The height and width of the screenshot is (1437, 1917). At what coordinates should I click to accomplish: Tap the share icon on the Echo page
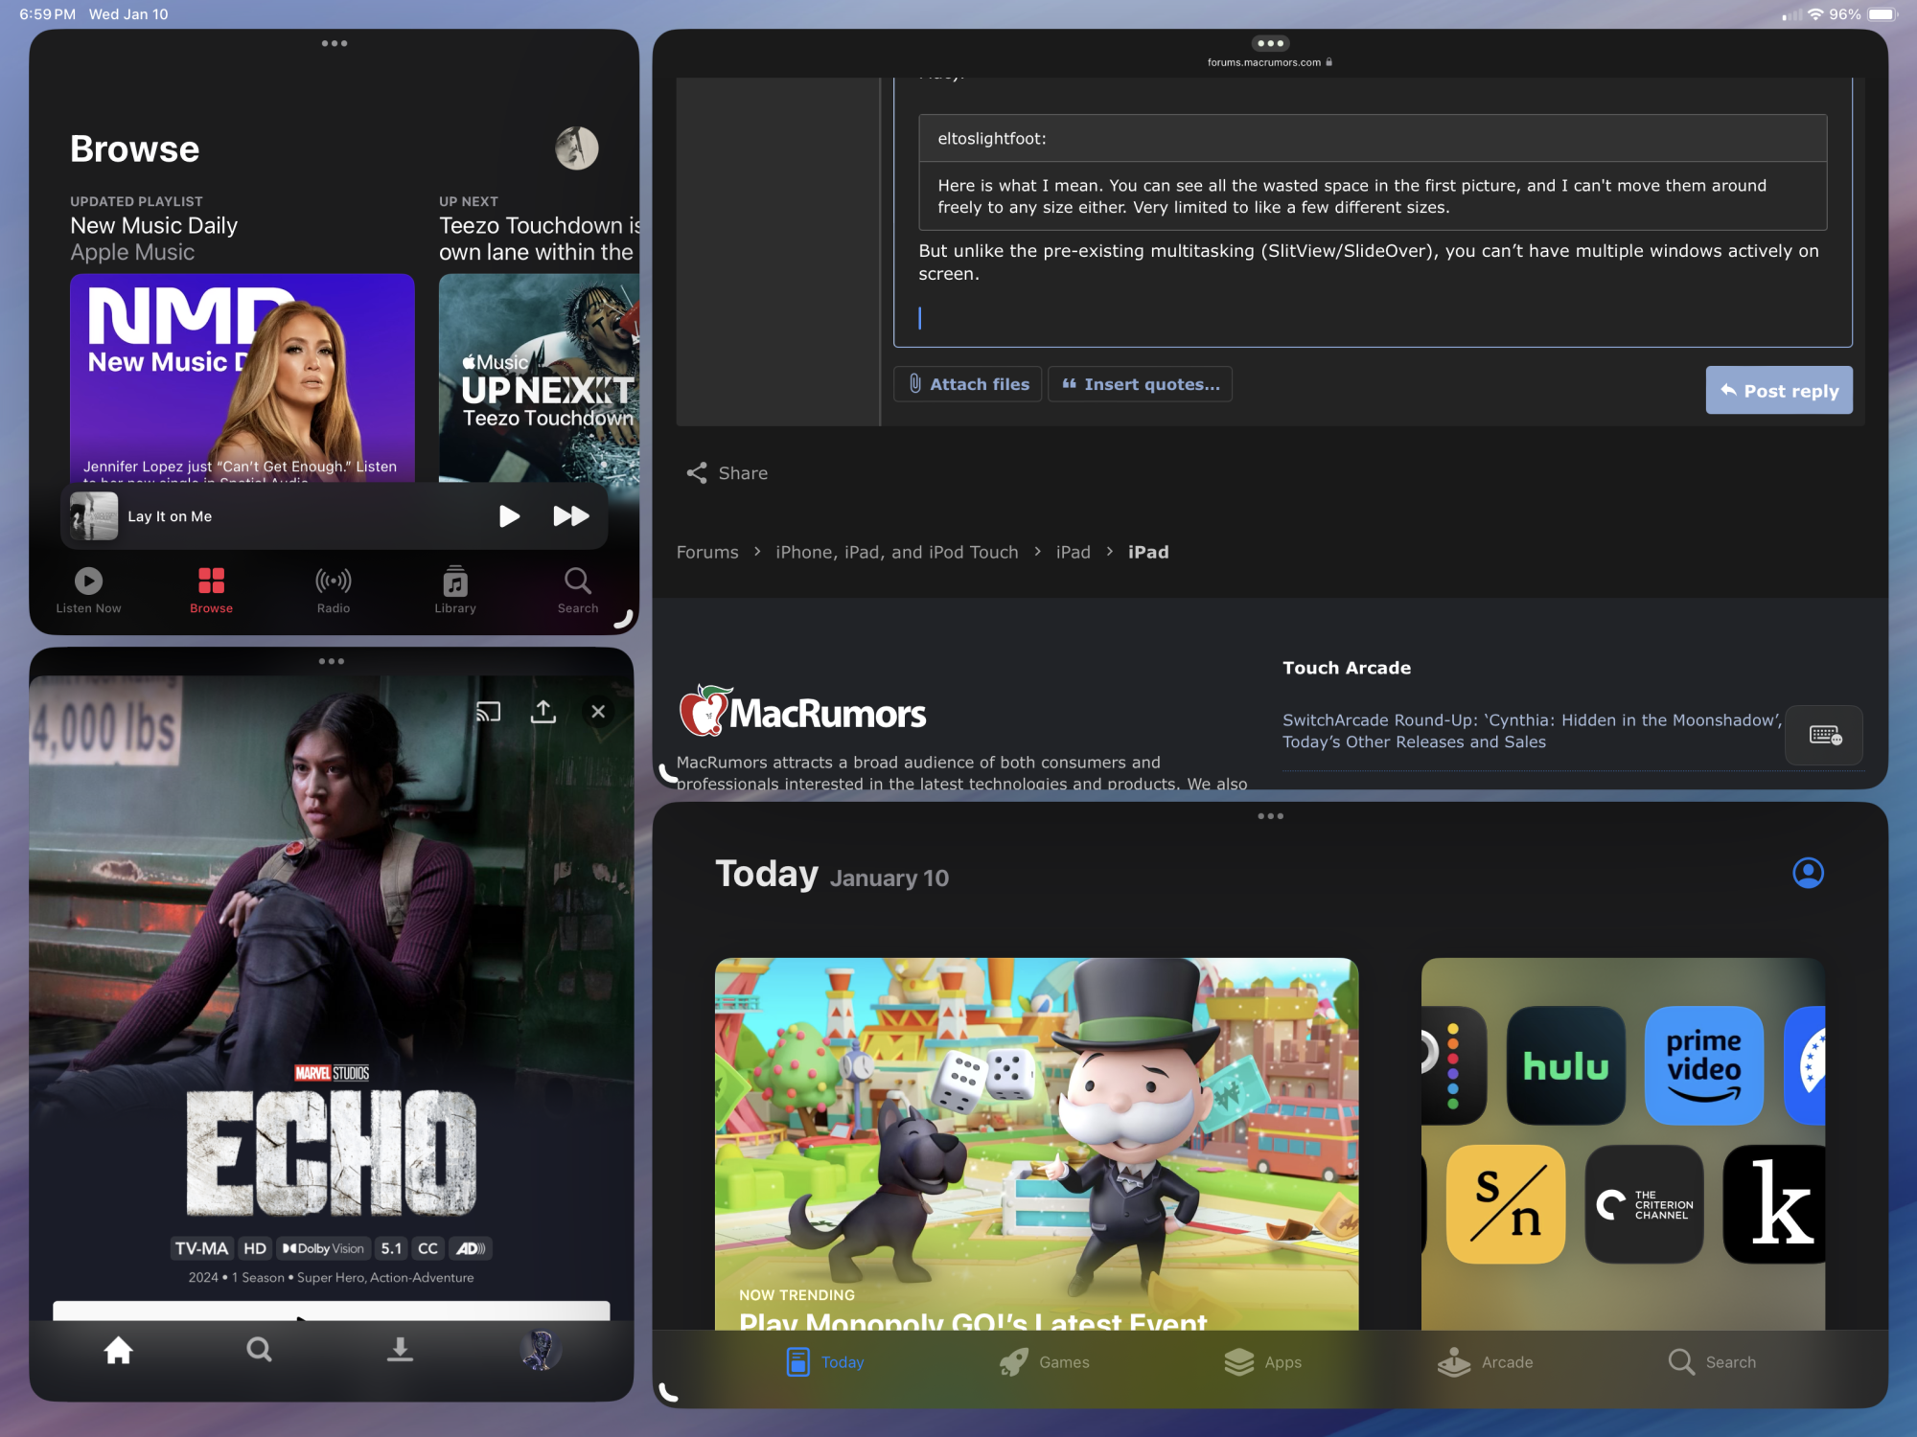[543, 712]
